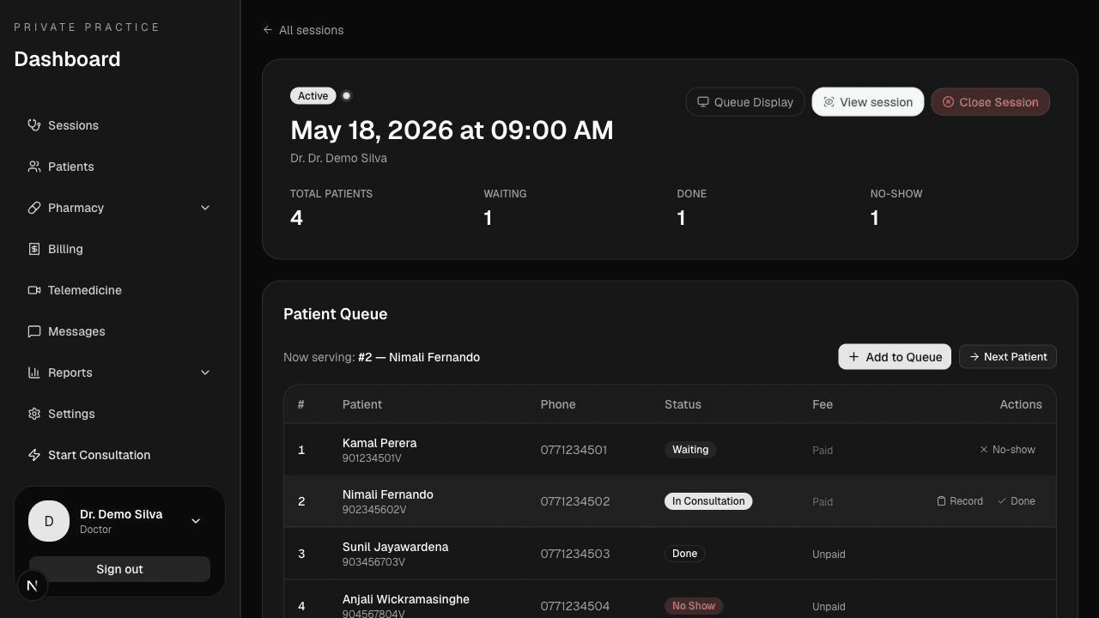Click the In Consultation status badge
This screenshot has width=1099, height=618.
(x=708, y=501)
